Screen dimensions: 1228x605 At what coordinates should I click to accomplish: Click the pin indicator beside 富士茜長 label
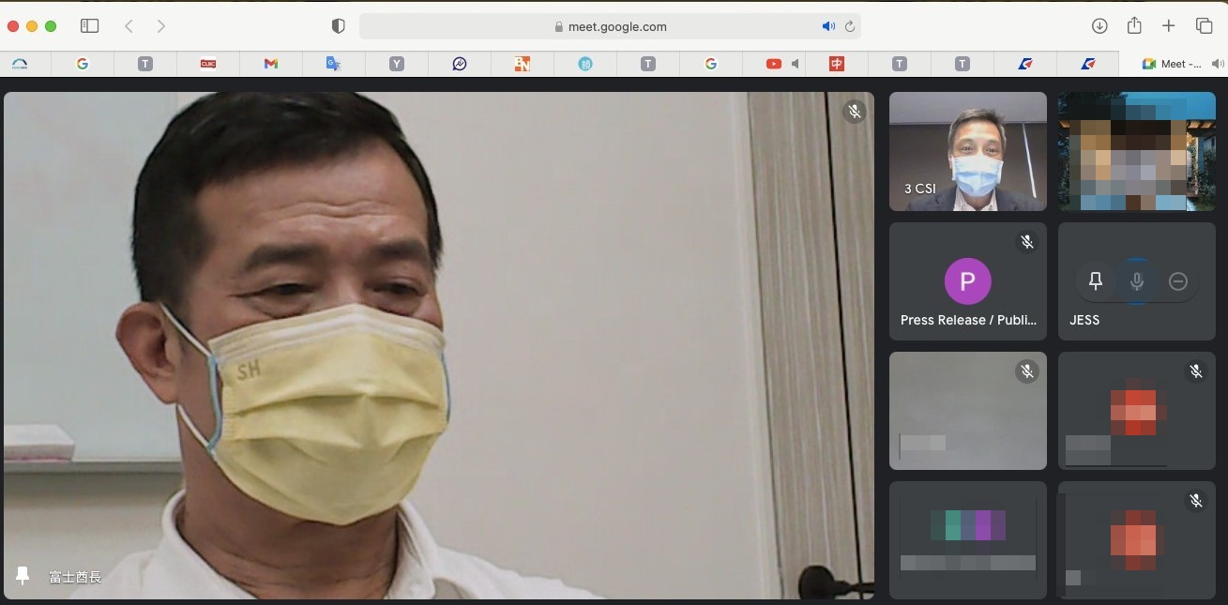click(22, 576)
